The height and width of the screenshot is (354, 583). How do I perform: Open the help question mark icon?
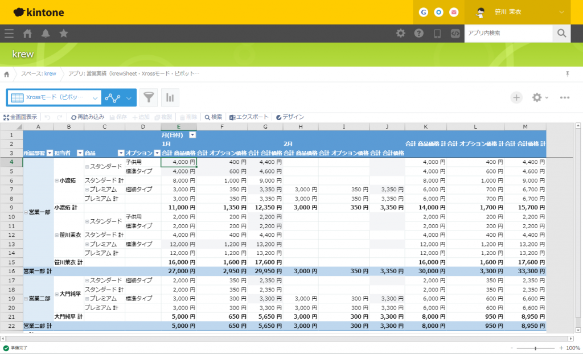point(418,33)
